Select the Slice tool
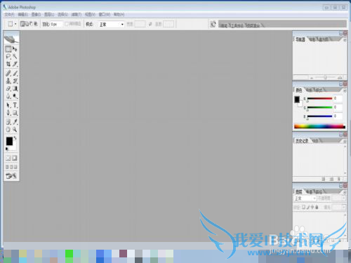 [x=15, y=64]
